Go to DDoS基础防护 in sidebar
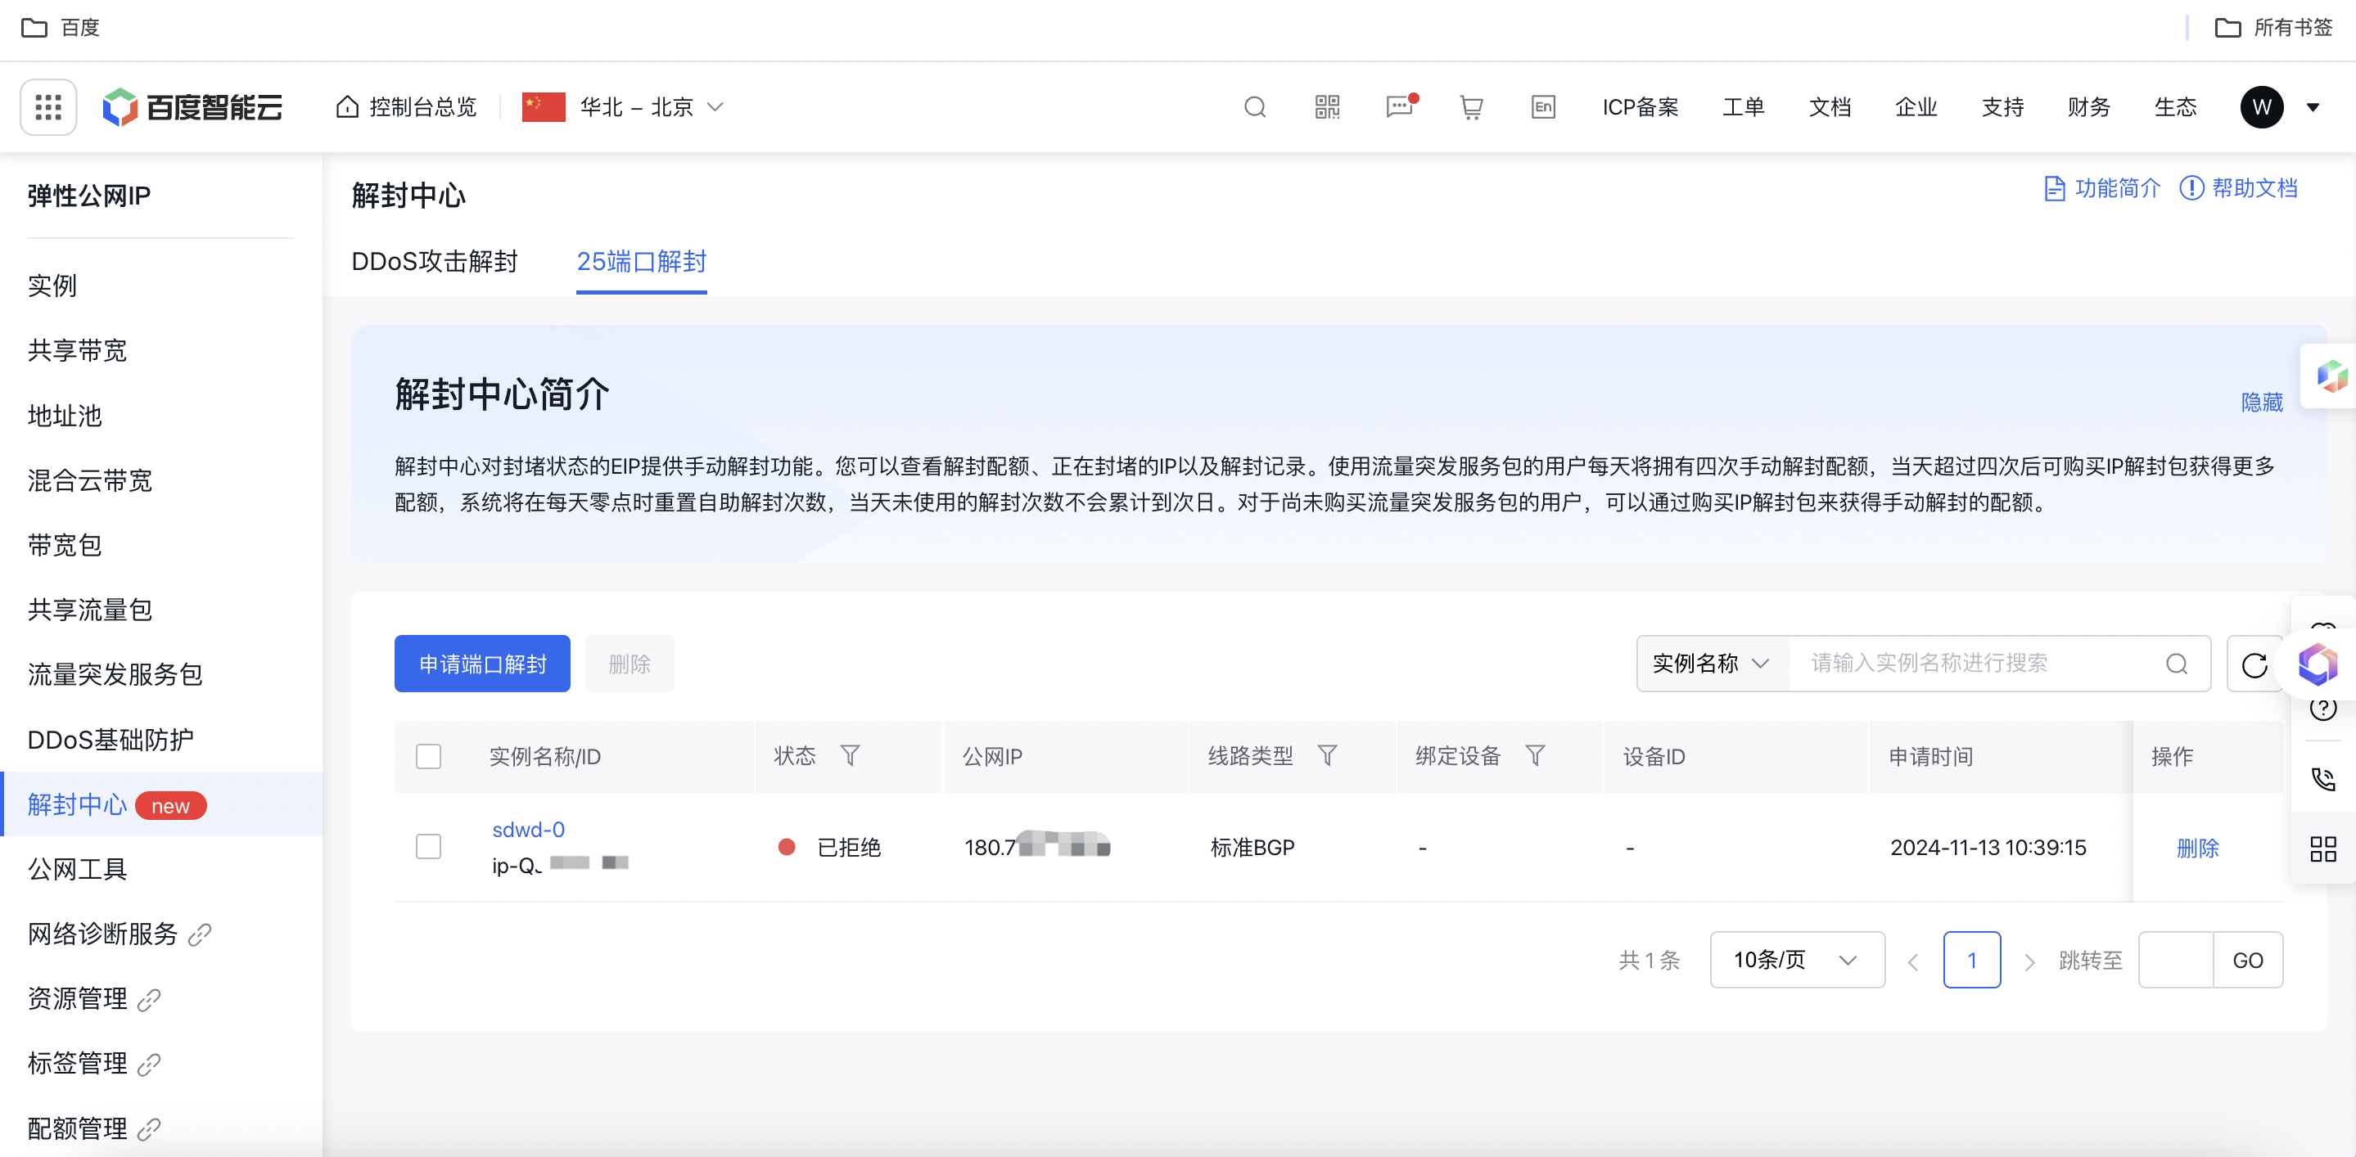The width and height of the screenshot is (2356, 1157). coord(110,740)
